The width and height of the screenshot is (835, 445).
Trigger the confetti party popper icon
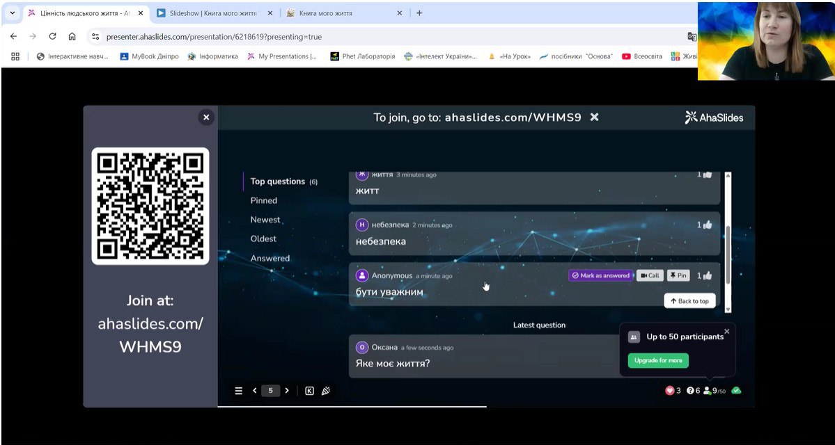click(x=327, y=391)
